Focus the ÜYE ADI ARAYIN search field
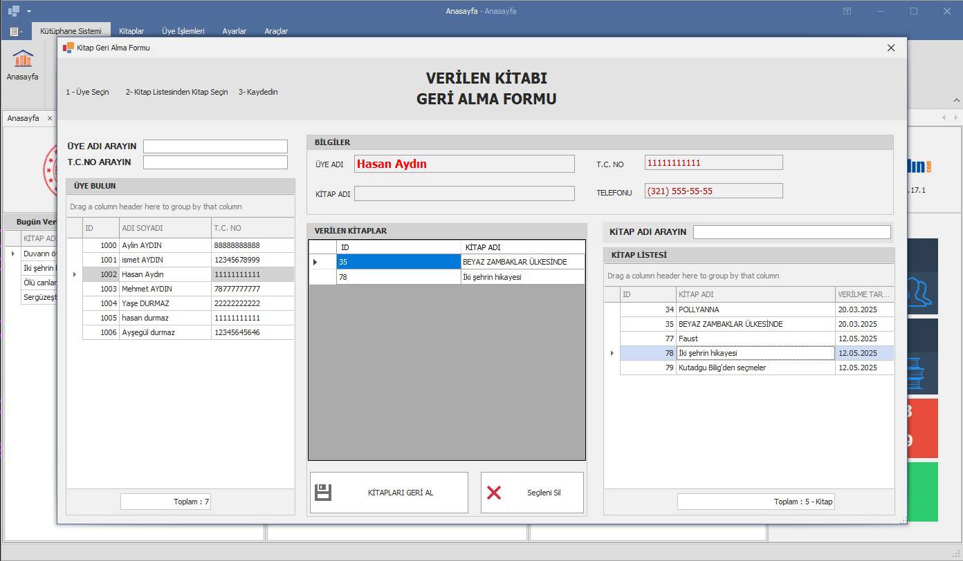Image resolution: width=963 pixels, height=561 pixels. coord(215,146)
